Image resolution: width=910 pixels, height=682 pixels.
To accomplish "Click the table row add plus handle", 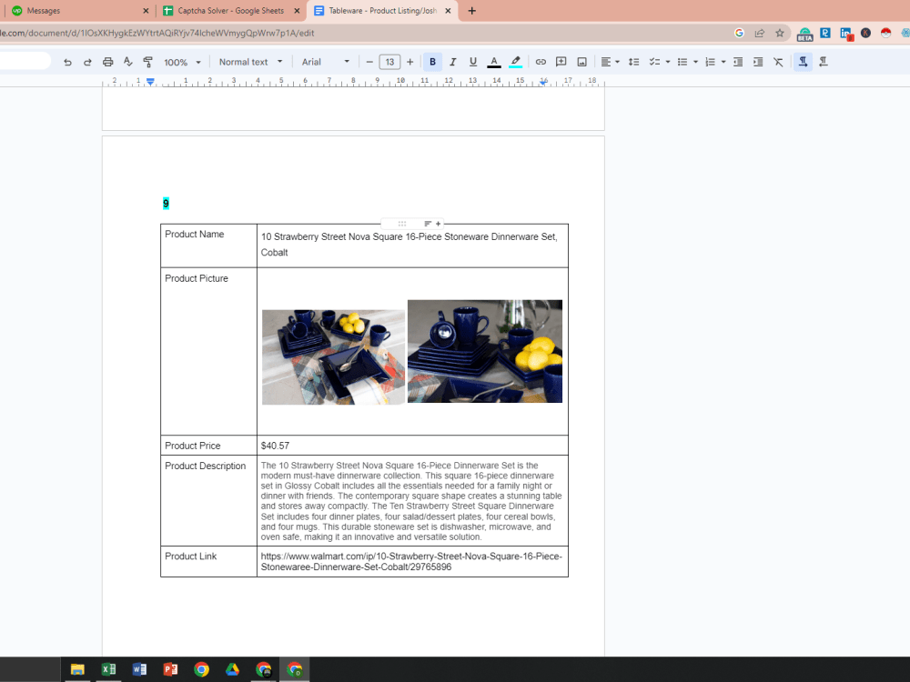I will [x=439, y=224].
